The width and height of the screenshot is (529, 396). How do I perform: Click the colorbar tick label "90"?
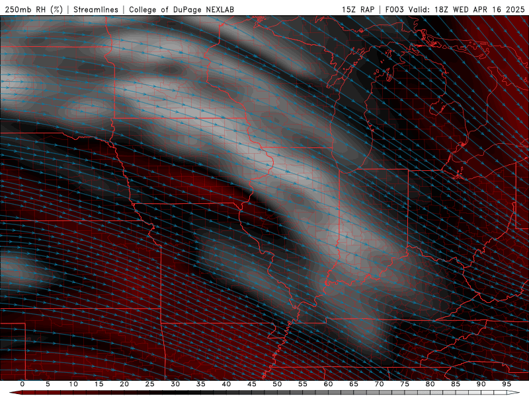(x=481, y=384)
